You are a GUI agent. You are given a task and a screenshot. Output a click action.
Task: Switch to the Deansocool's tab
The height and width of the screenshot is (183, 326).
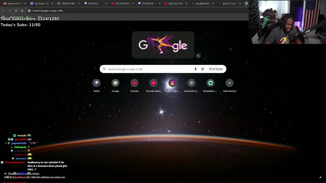tap(15, 4)
